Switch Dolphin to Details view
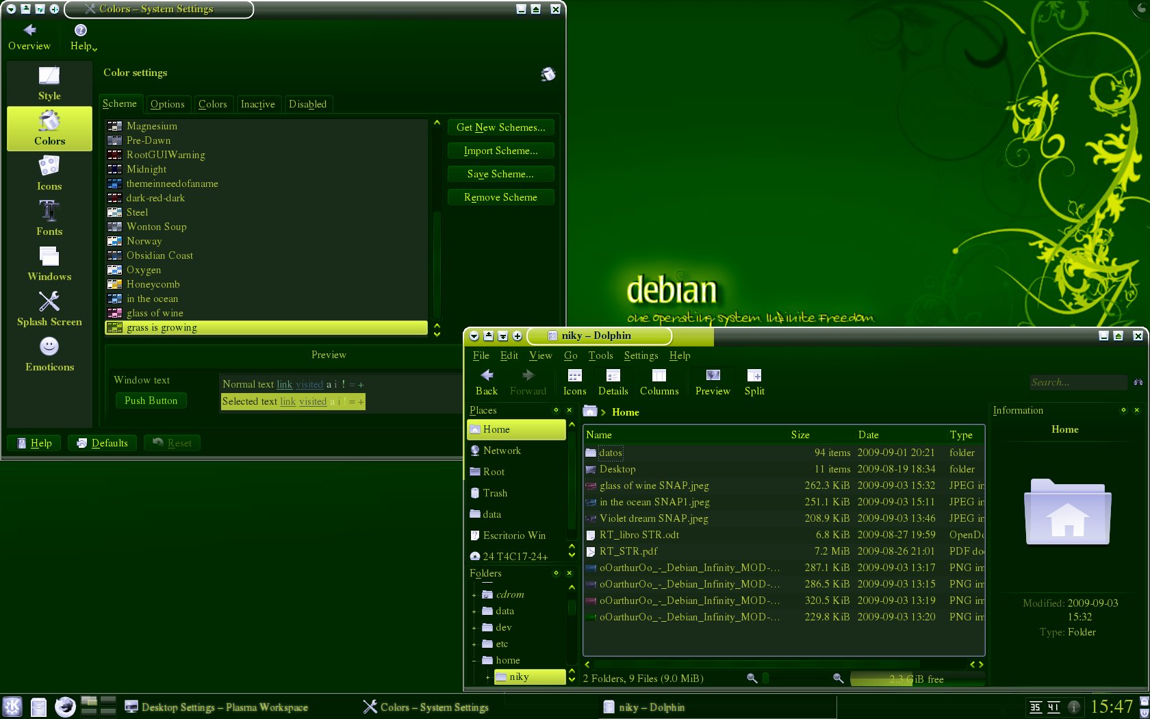Viewport: 1150px width, 719px height. 613,382
